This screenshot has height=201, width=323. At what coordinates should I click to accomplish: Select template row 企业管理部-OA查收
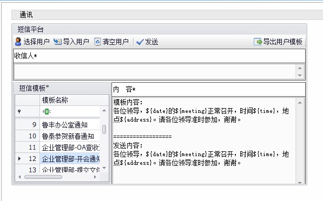pyautogui.click(x=70, y=148)
